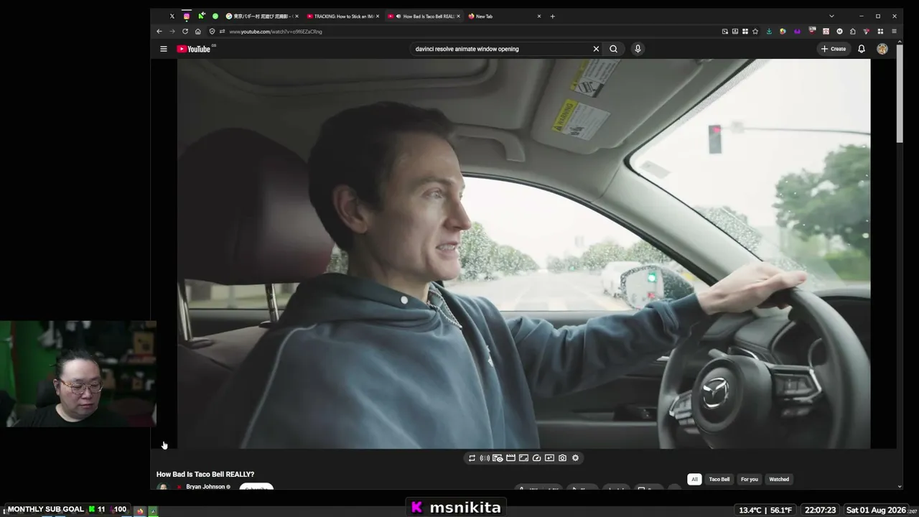Image resolution: width=919 pixels, height=517 pixels.
Task: Open the YouTube account avatar menu
Action: tap(882, 49)
